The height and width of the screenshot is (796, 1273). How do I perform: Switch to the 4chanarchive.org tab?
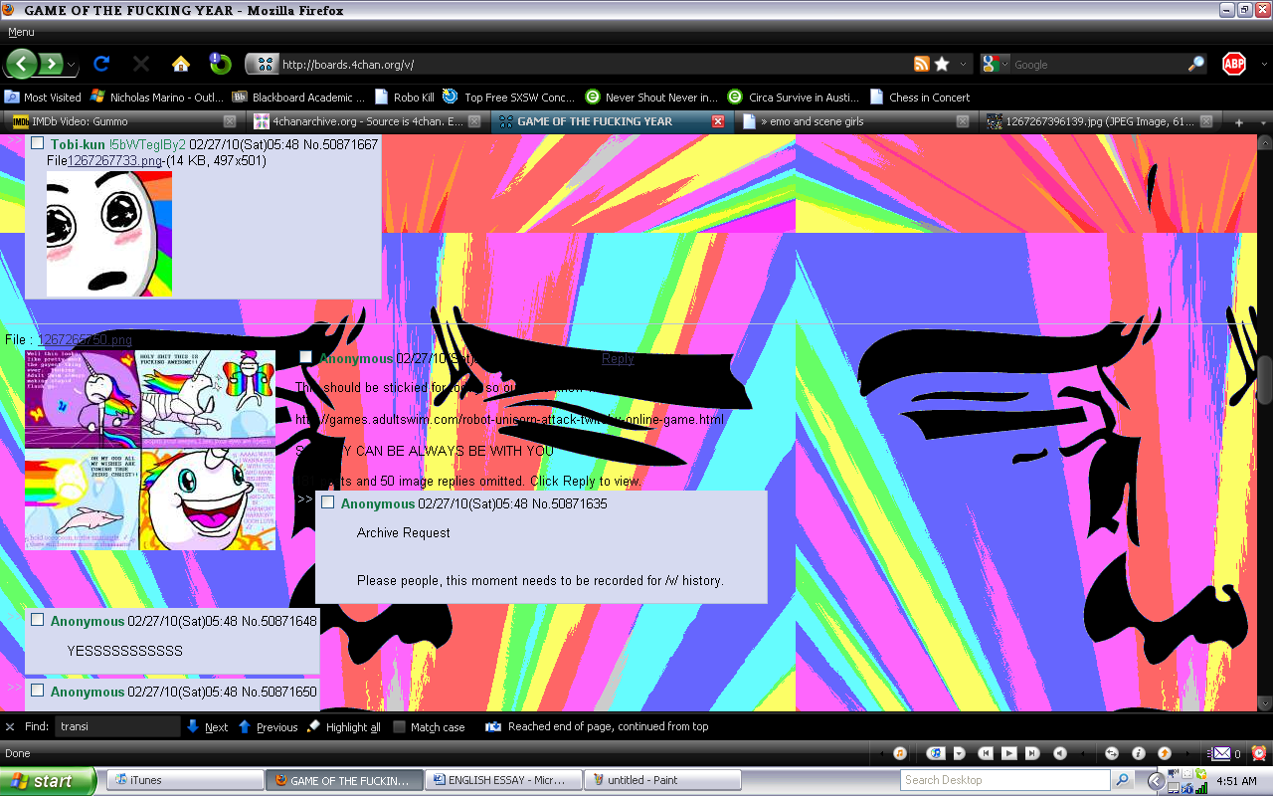pos(367,121)
